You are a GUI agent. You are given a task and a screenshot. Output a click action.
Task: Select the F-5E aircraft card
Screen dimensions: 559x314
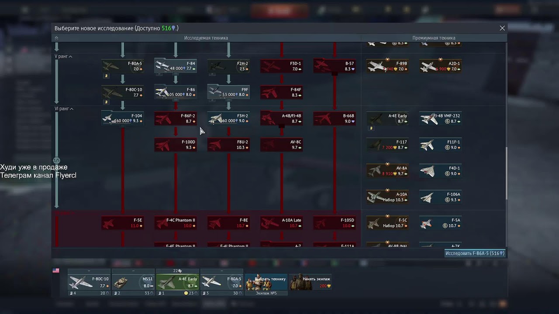[x=123, y=223]
